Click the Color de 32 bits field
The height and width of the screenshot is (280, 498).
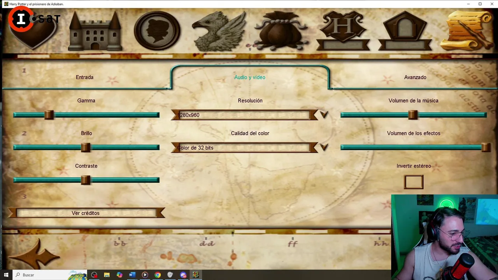pos(244,147)
